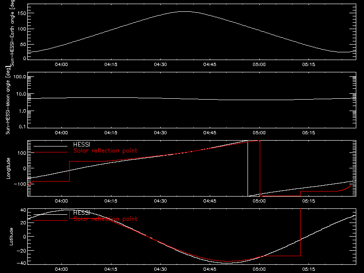The image size is (364, 273).
Task: Select the -100 tick on Longitude axis
Action: coord(20,184)
